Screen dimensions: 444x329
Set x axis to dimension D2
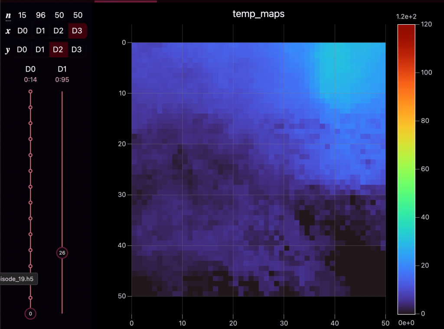pyautogui.click(x=59, y=31)
